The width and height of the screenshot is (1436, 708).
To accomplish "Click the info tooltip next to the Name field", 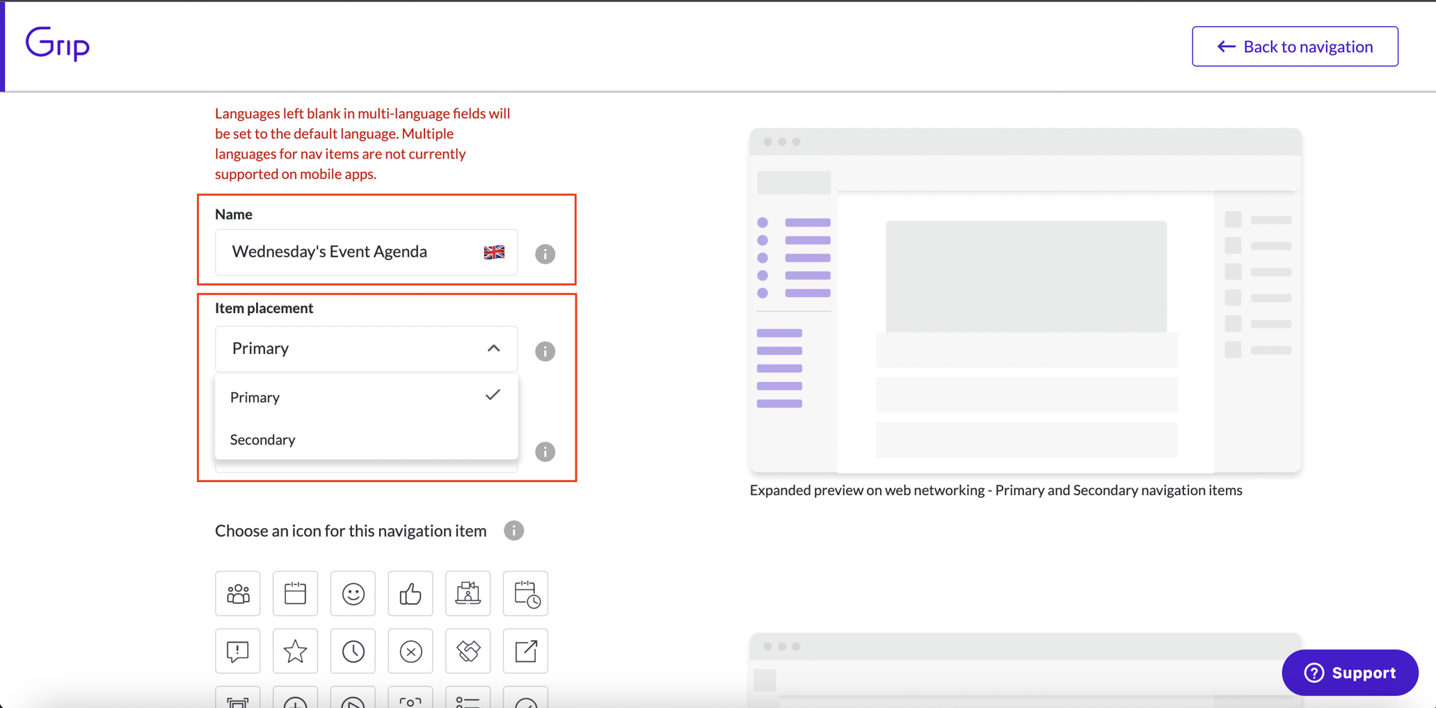I will [545, 254].
